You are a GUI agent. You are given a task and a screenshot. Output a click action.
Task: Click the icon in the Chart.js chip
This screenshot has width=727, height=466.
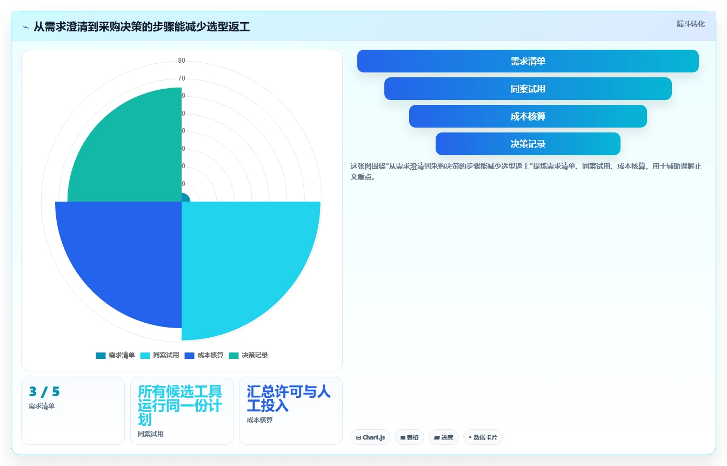(358, 438)
